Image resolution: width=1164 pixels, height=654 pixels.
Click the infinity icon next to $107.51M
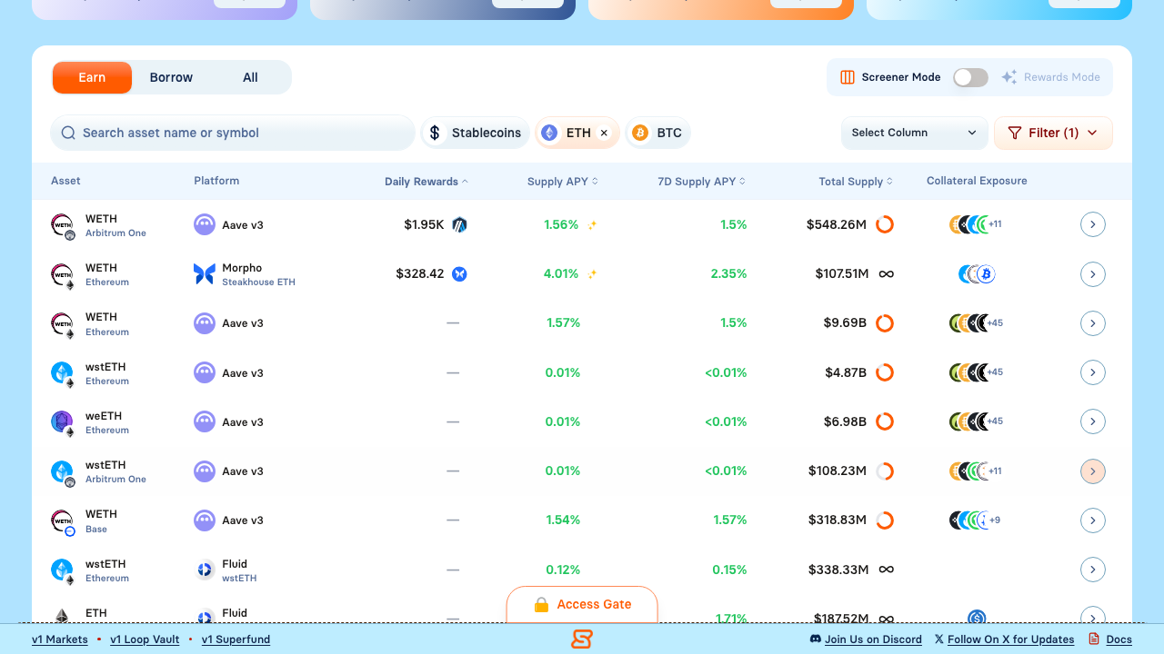pyautogui.click(x=886, y=274)
